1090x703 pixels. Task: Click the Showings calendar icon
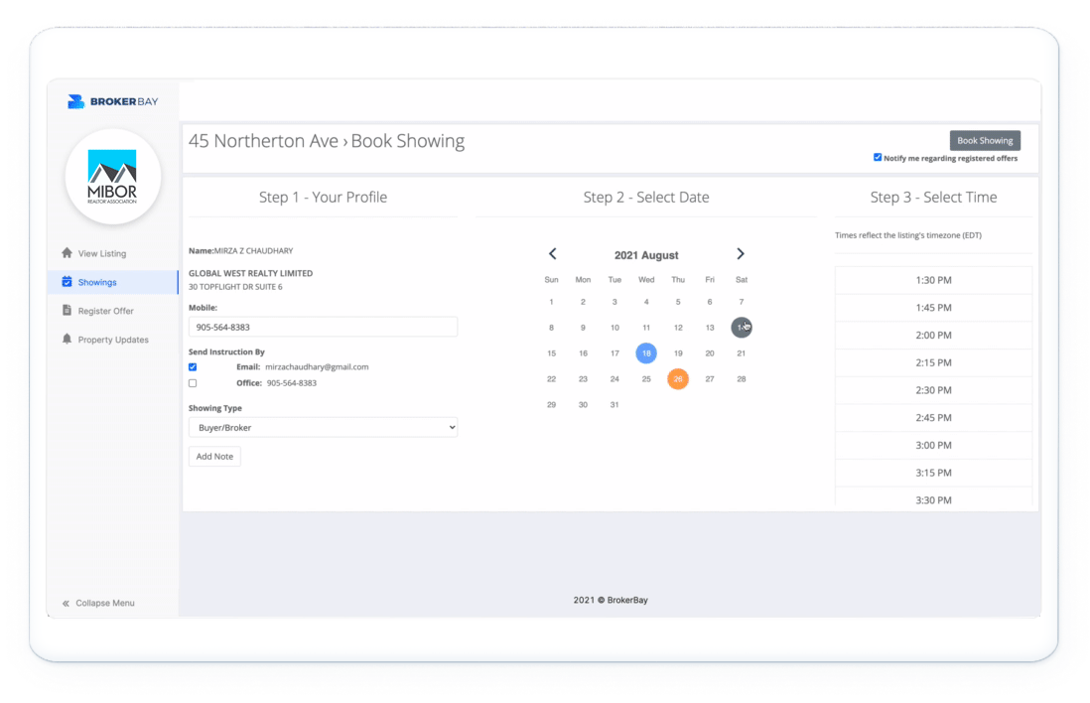(67, 282)
